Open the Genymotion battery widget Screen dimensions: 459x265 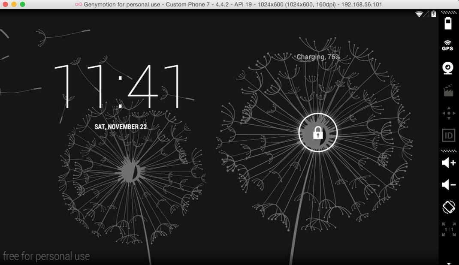(x=448, y=23)
